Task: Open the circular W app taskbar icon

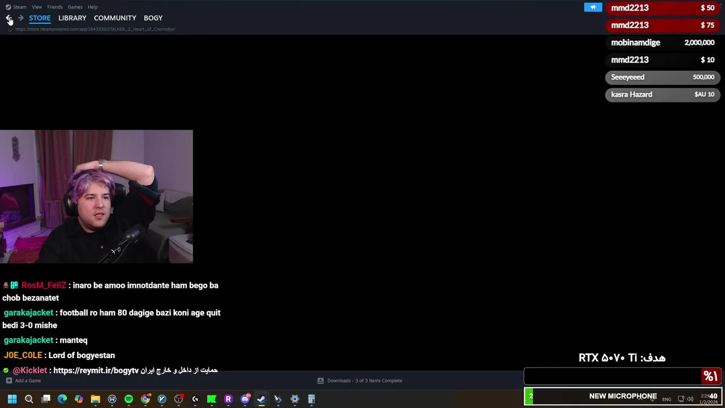Action: click(x=112, y=399)
